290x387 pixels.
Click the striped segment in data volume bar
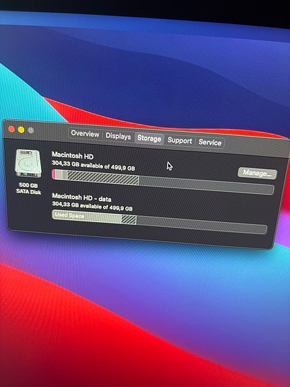pos(129,219)
